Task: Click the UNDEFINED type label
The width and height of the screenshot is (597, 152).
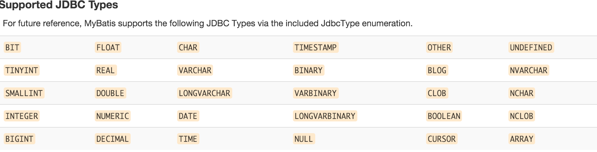Action: point(531,48)
